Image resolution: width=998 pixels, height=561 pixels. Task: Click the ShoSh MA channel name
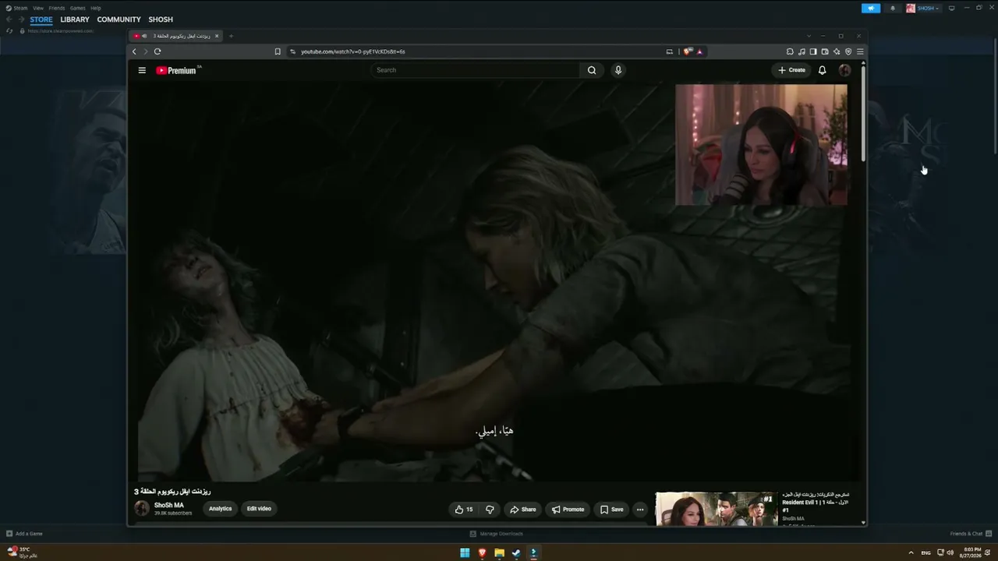169,506
